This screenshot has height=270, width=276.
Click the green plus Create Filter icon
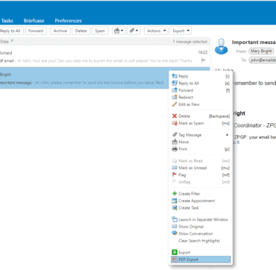(x=175, y=194)
